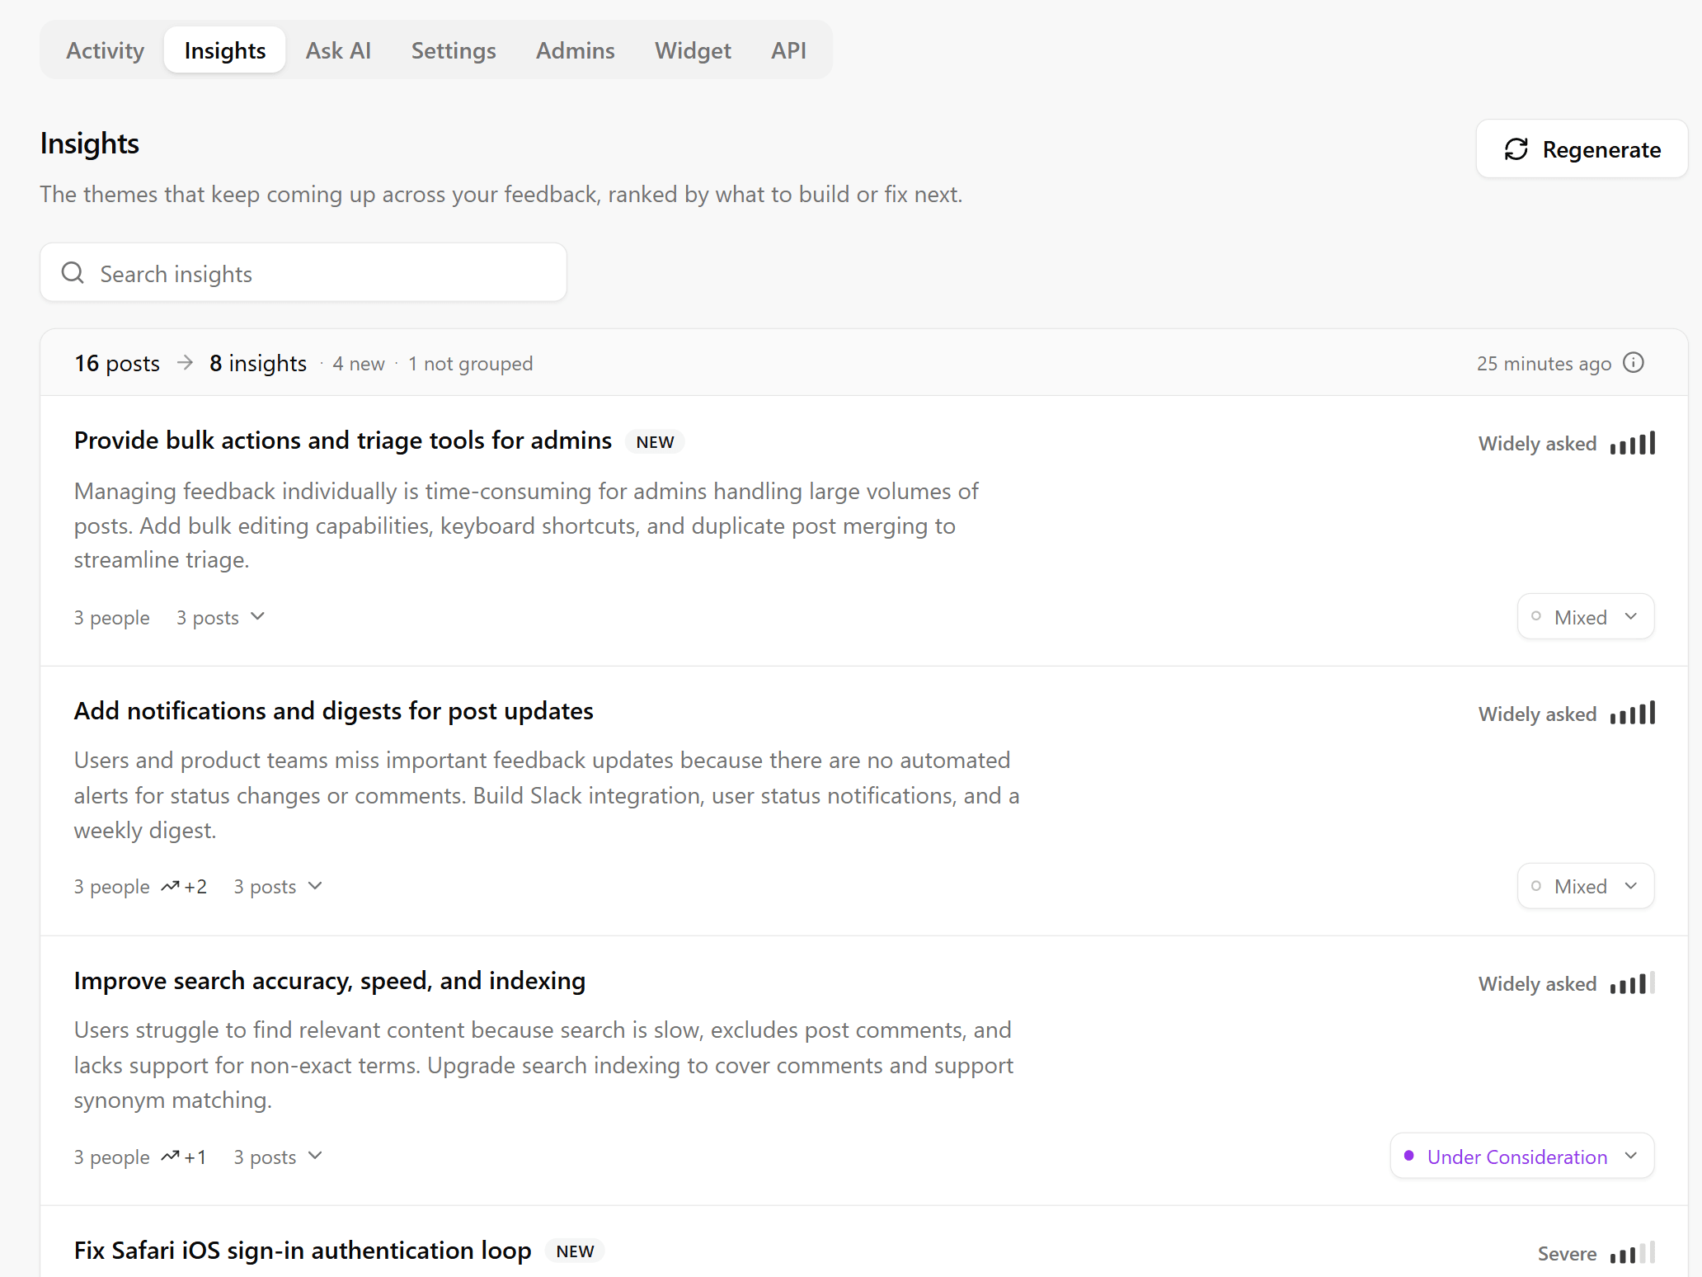Screen dimensions: 1702x1277
Task: Click the +2 trending arrow icon
Action: (170, 887)
